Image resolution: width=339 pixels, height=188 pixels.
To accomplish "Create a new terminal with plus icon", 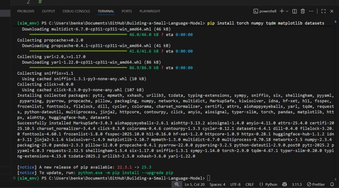I will [x=282, y=11].
